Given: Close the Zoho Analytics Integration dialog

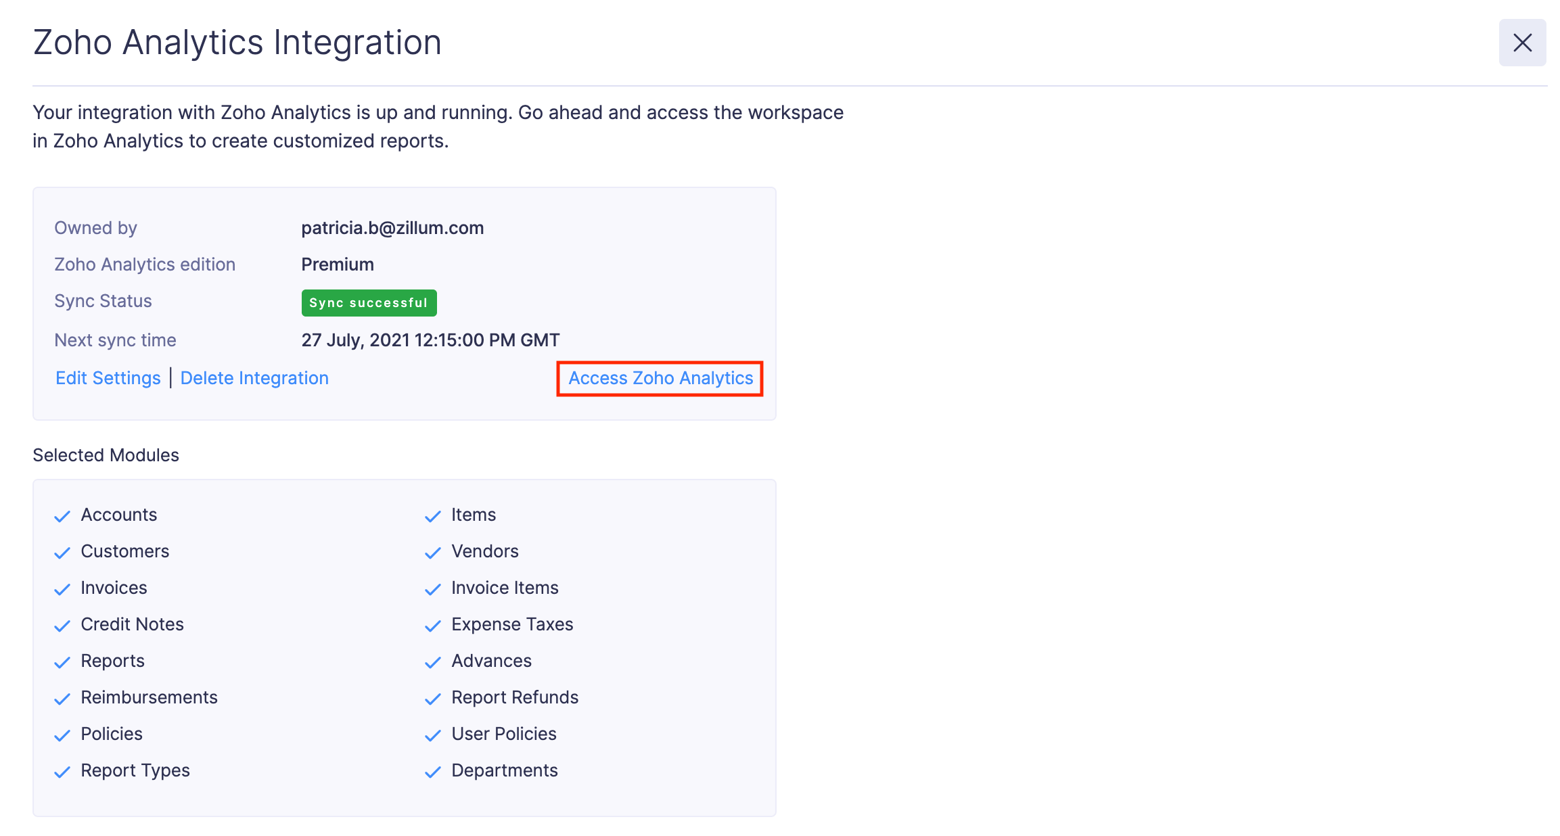Looking at the screenshot, I should 1521,42.
